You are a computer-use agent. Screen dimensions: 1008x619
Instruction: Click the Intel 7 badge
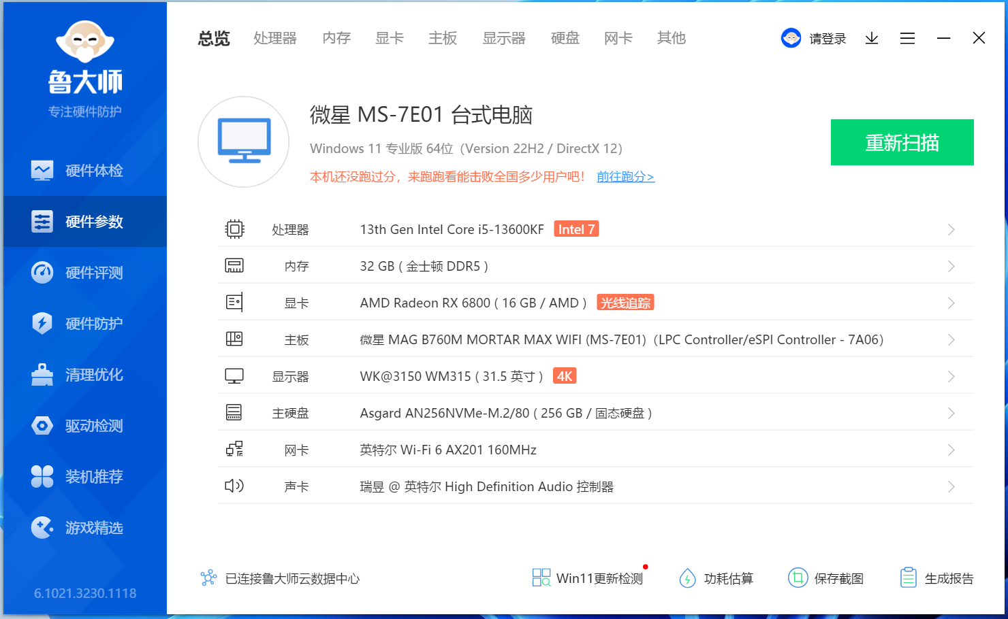576,229
